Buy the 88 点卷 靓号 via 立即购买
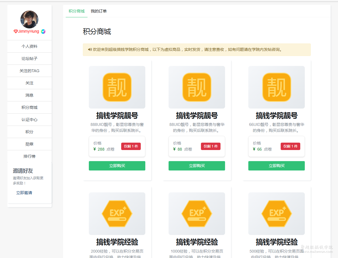The height and width of the screenshot is (258, 338). [197, 166]
